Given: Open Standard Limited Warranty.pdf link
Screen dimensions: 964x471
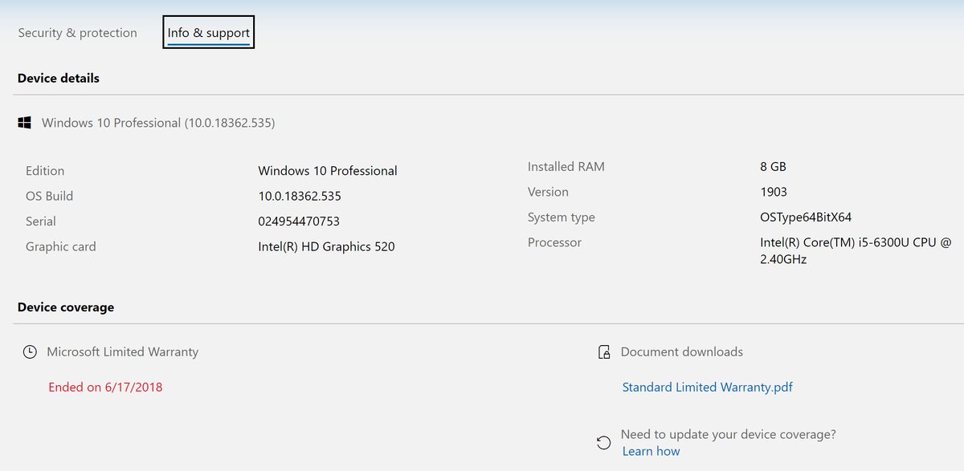Looking at the screenshot, I should tap(707, 387).
